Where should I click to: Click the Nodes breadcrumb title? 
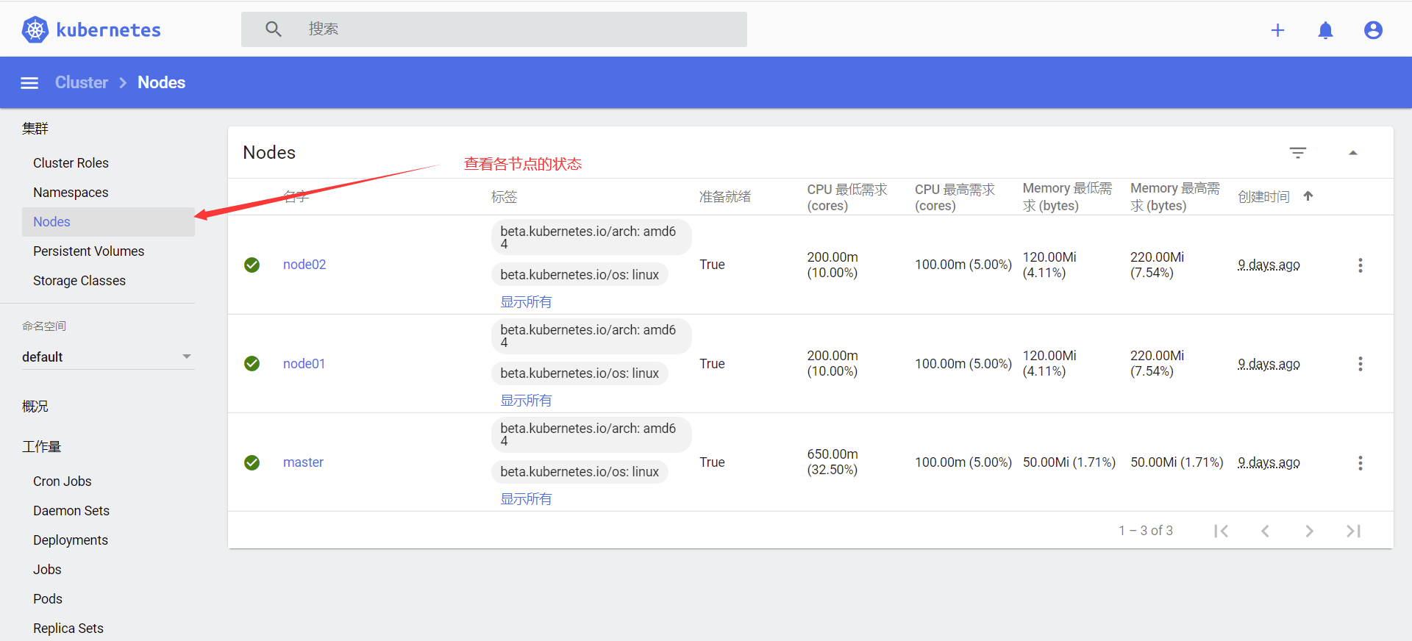[162, 82]
